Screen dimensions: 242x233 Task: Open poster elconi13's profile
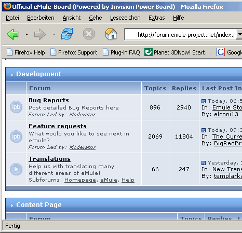(226, 114)
